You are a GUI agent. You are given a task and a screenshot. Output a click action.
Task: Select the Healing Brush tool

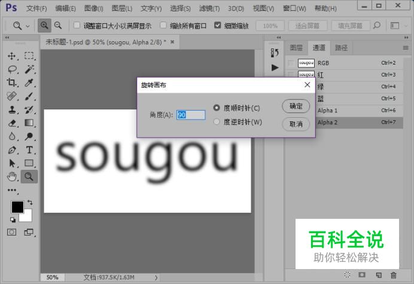coord(11,96)
